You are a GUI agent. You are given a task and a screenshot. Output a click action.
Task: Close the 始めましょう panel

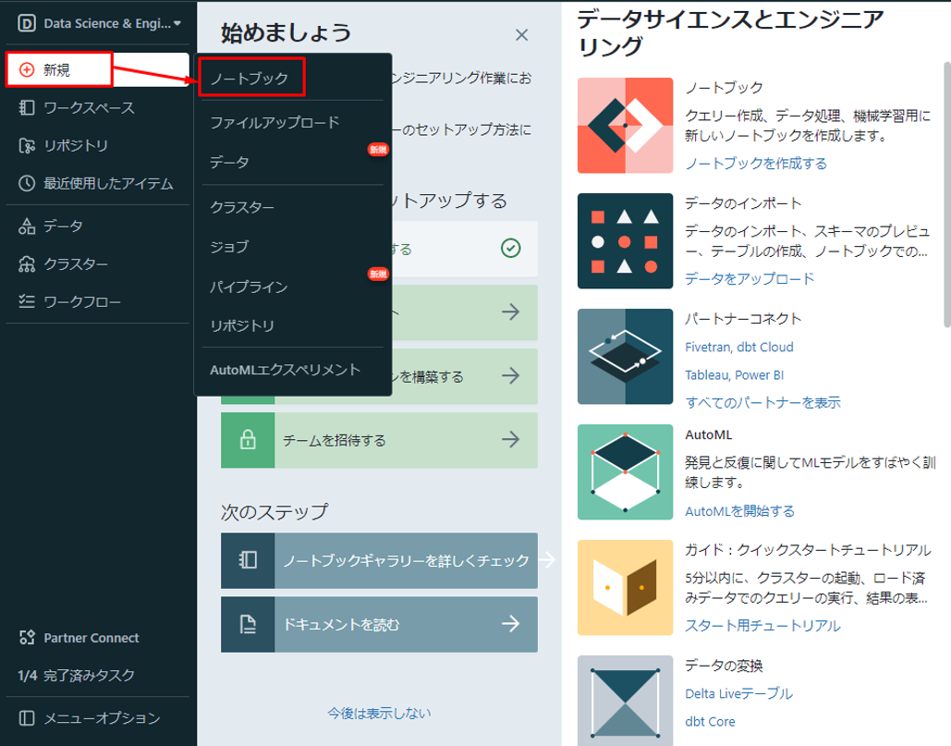pos(521,35)
